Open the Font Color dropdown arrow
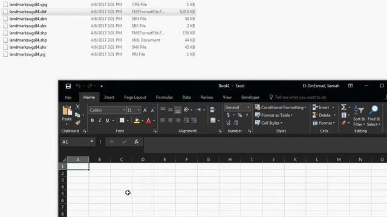387x217 pixels. click(154, 121)
